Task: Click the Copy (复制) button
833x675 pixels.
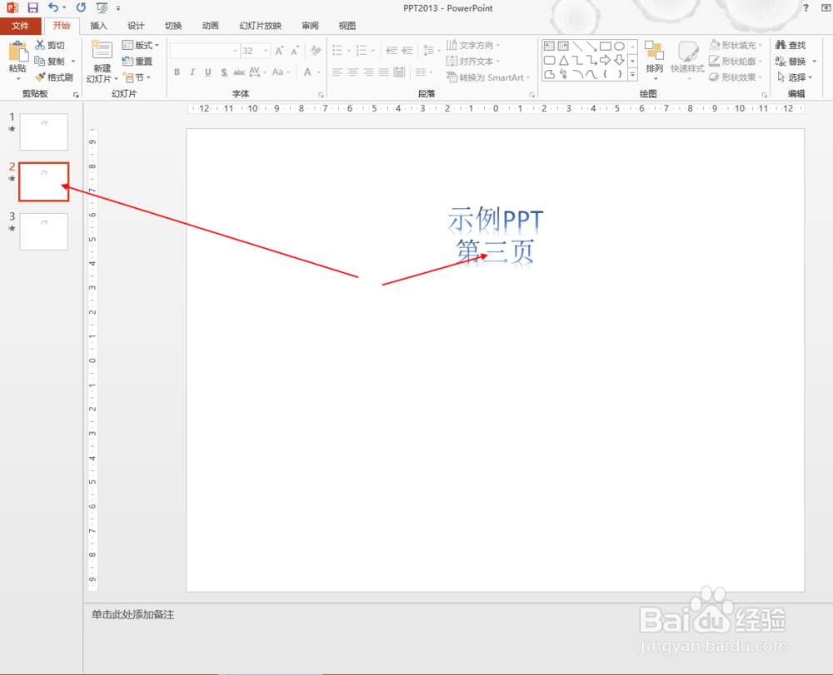Action: (x=50, y=61)
